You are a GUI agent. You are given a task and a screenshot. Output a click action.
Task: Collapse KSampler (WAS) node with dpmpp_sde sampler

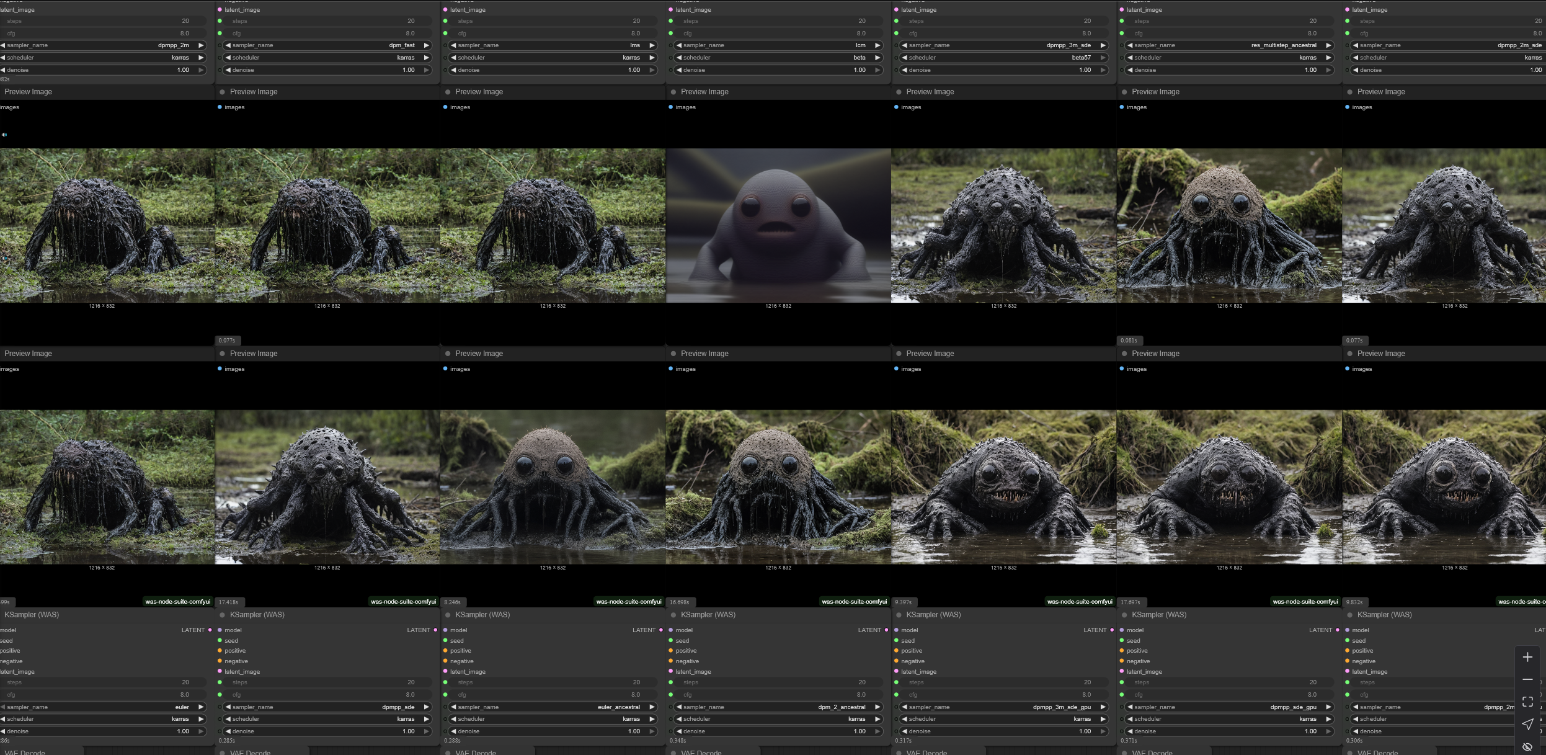point(223,615)
